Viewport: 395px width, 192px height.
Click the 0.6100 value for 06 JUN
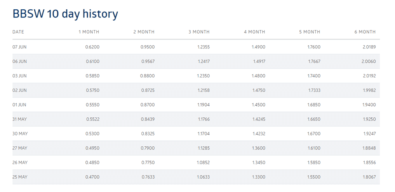pyautogui.click(x=93, y=62)
